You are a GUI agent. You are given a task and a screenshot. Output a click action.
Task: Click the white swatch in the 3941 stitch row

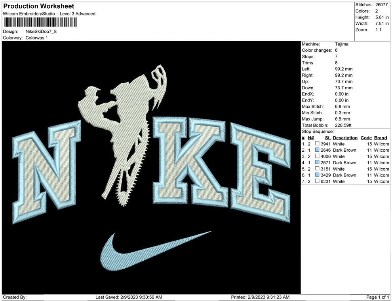click(x=317, y=143)
